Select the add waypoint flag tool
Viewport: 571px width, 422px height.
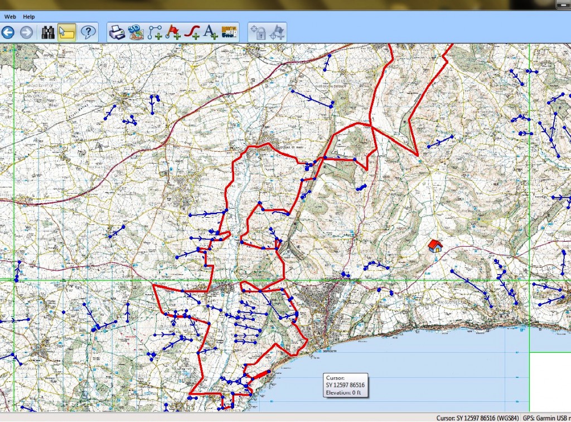point(173,33)
